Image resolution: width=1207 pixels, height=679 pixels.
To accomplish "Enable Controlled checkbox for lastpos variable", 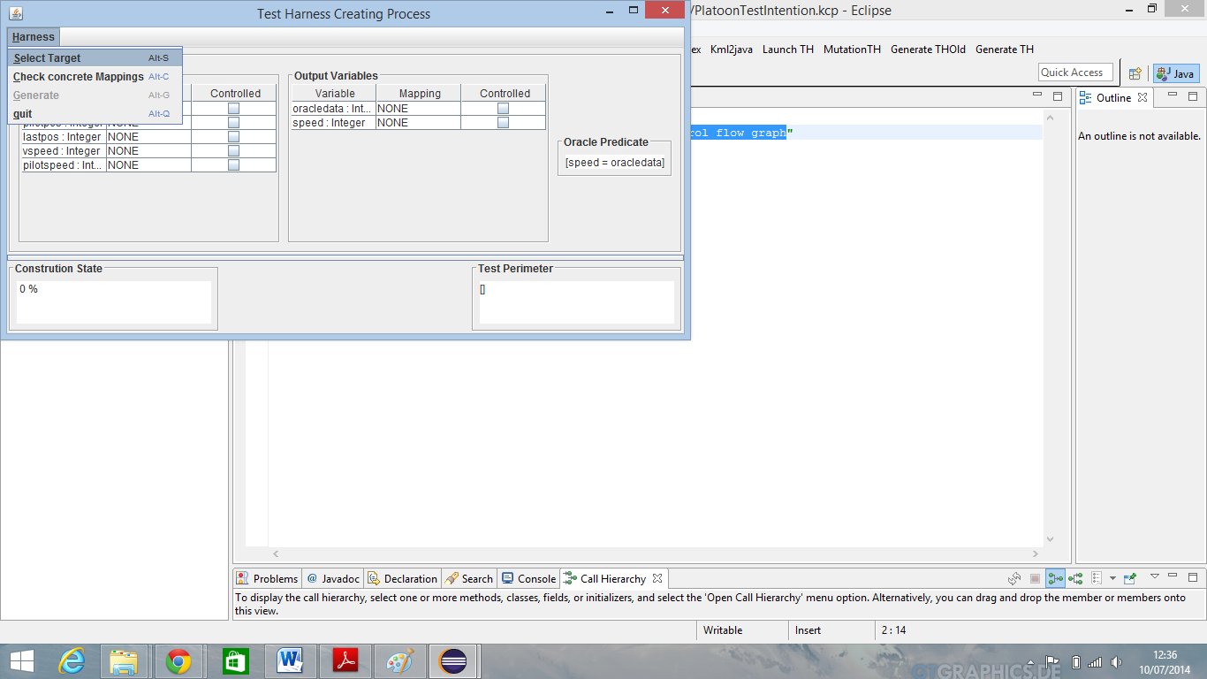I will point(233,137).
